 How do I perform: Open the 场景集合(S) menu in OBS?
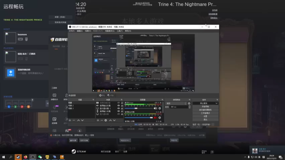tap(110, 31)
